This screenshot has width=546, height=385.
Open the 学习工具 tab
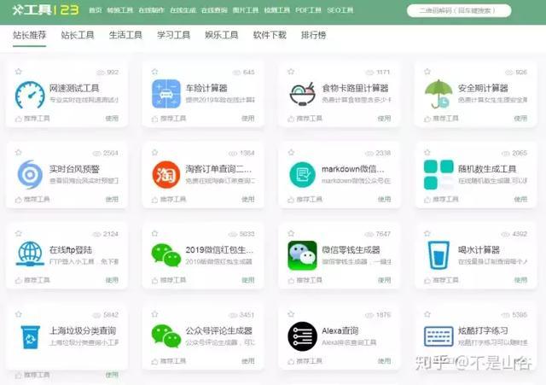pyautogui.click(x=173, y=35)
